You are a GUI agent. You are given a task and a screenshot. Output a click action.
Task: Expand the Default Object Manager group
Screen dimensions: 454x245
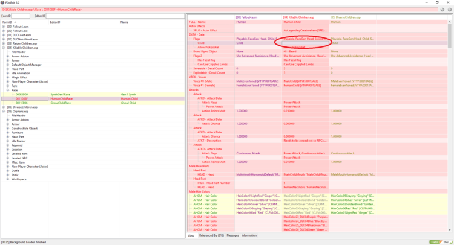pos(8,65)
